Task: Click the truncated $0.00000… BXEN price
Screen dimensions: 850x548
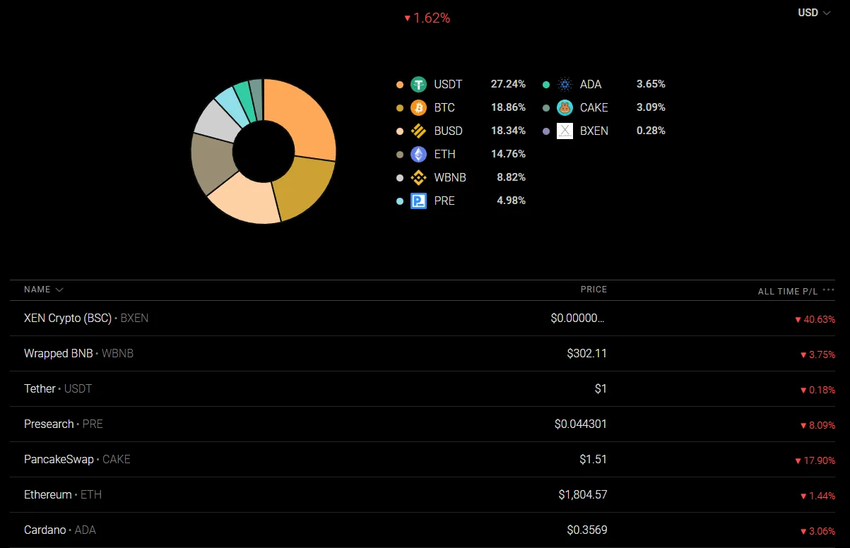Action: 578,318
